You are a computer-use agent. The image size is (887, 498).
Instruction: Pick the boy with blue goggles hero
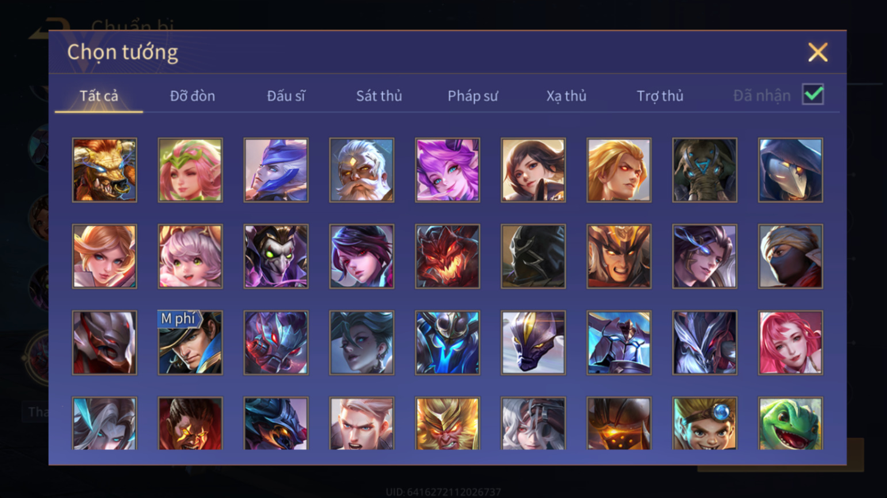(705, 423)
